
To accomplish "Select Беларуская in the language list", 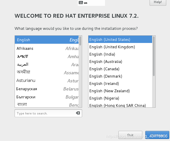I will click(47, 89).
